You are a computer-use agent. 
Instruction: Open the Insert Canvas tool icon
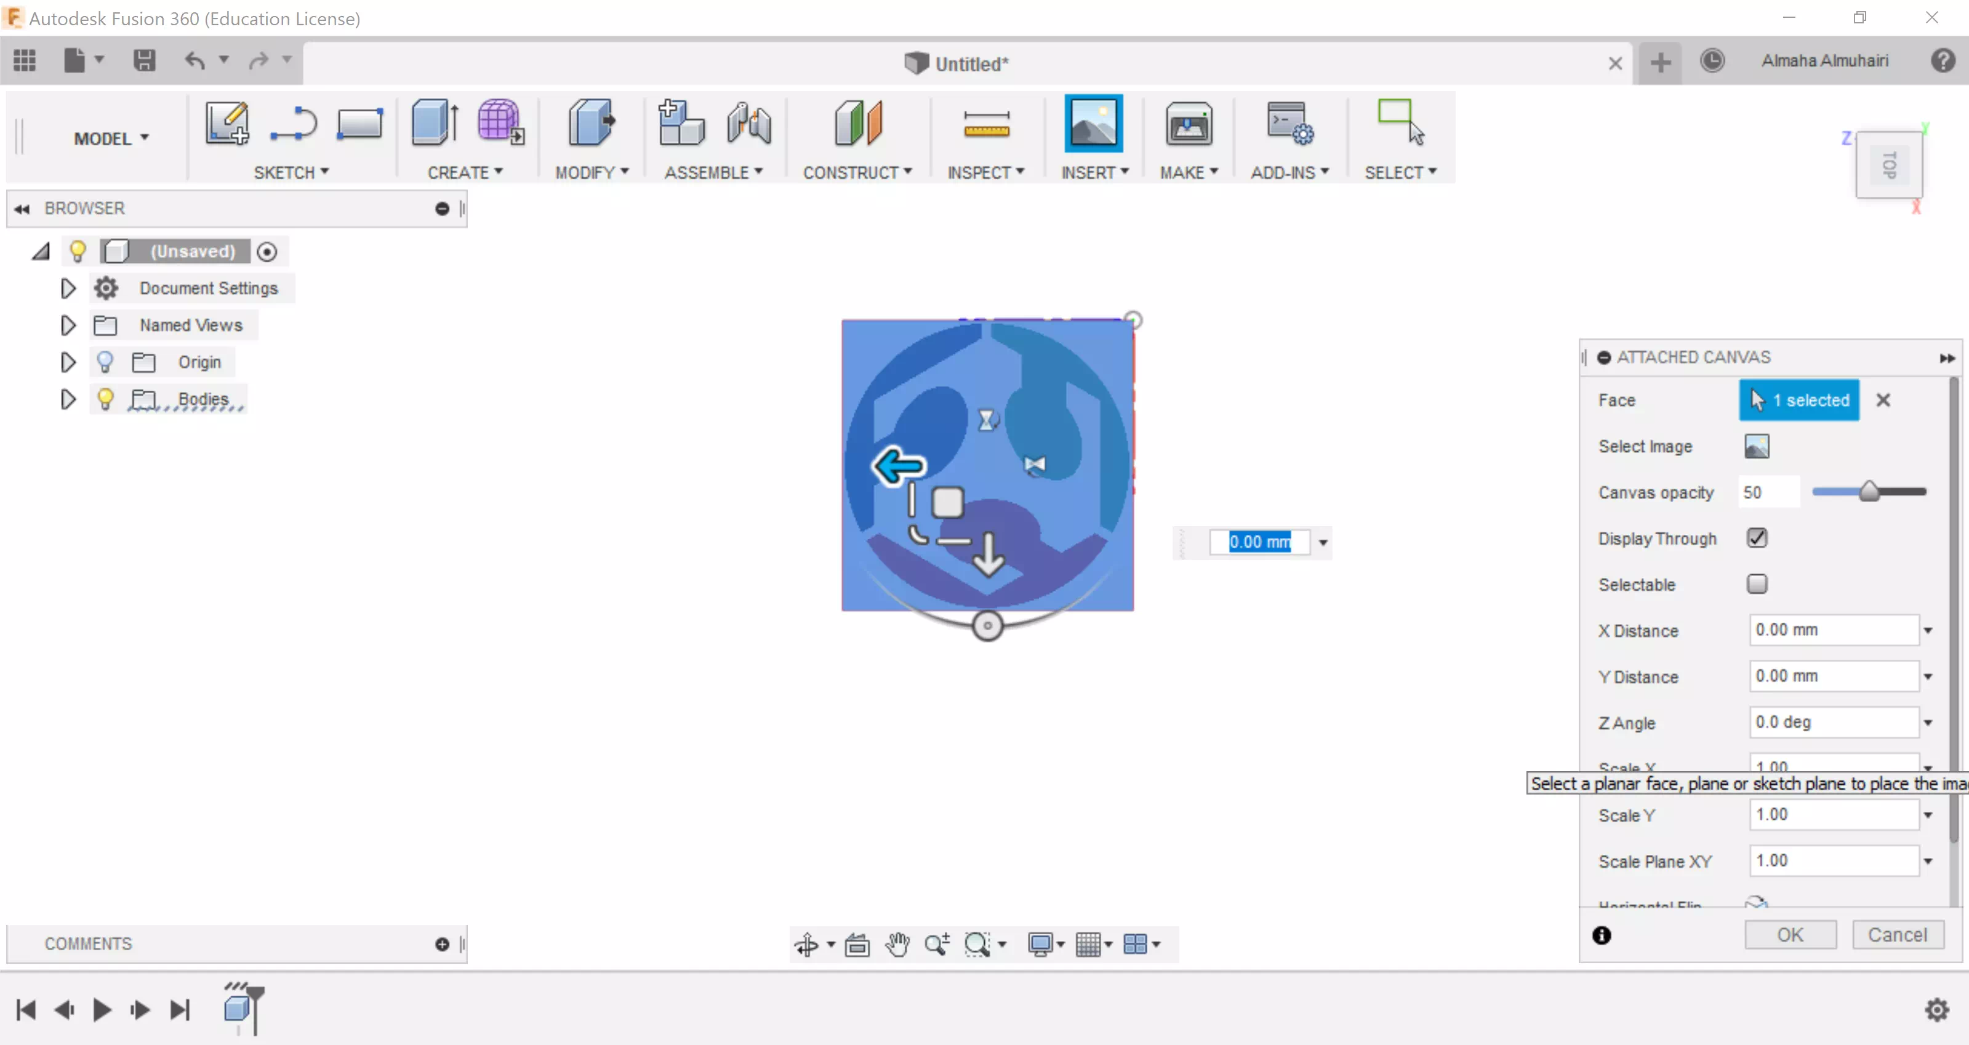pos(1094,122)
